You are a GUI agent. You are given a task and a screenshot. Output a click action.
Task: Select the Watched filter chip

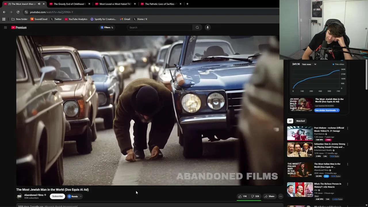pos(300,121)
